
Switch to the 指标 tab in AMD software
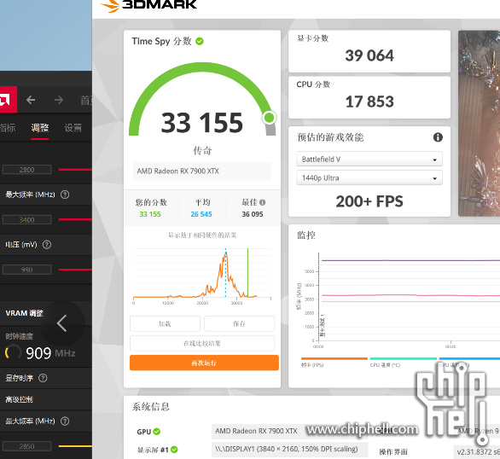[7, 128]
